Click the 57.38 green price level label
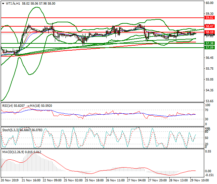217x184 pixels. tap(209, 43)
